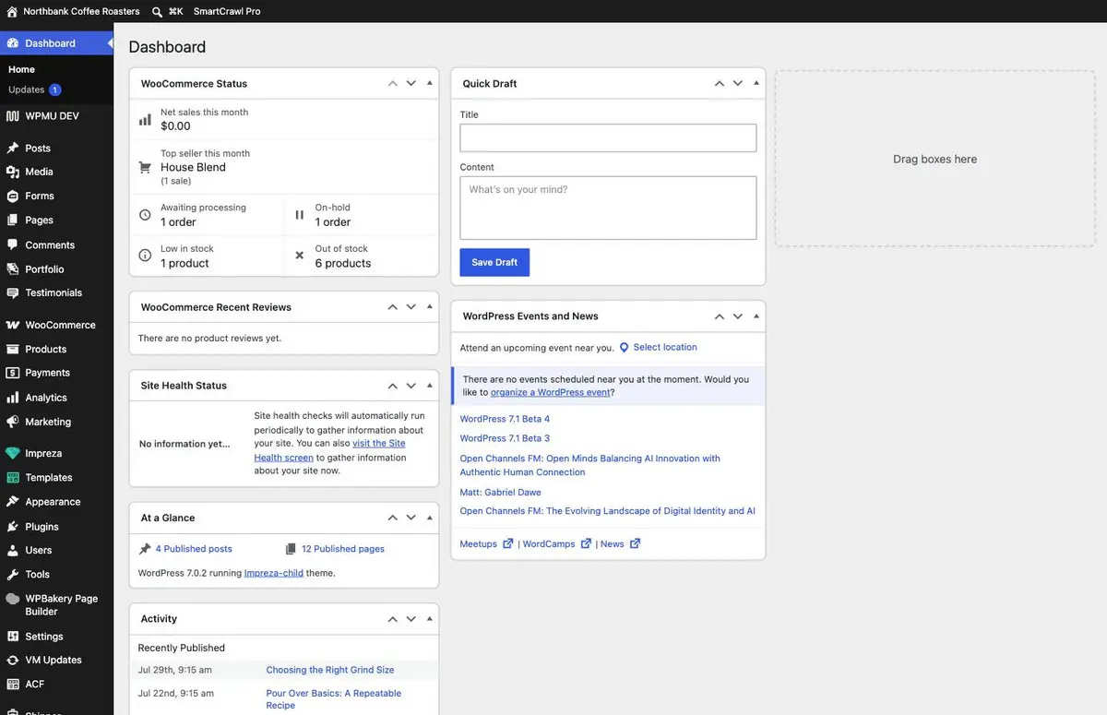Click the Templates icon in sidebar
Image resolution: width=1107 pixels, height=715 pixels.
pos(12,478)
